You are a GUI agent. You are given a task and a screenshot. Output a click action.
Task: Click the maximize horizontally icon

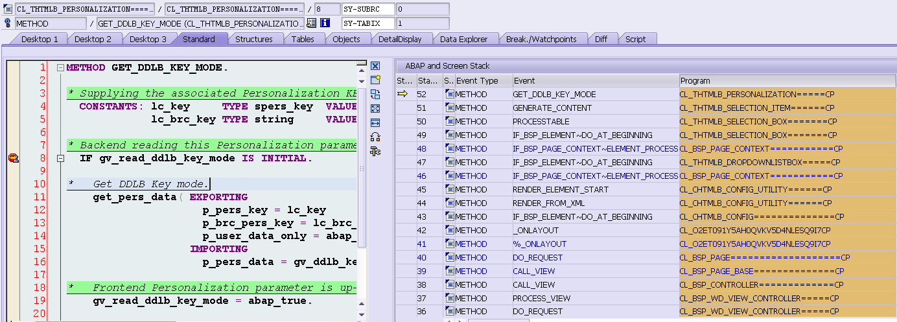[x=375, y=122]
